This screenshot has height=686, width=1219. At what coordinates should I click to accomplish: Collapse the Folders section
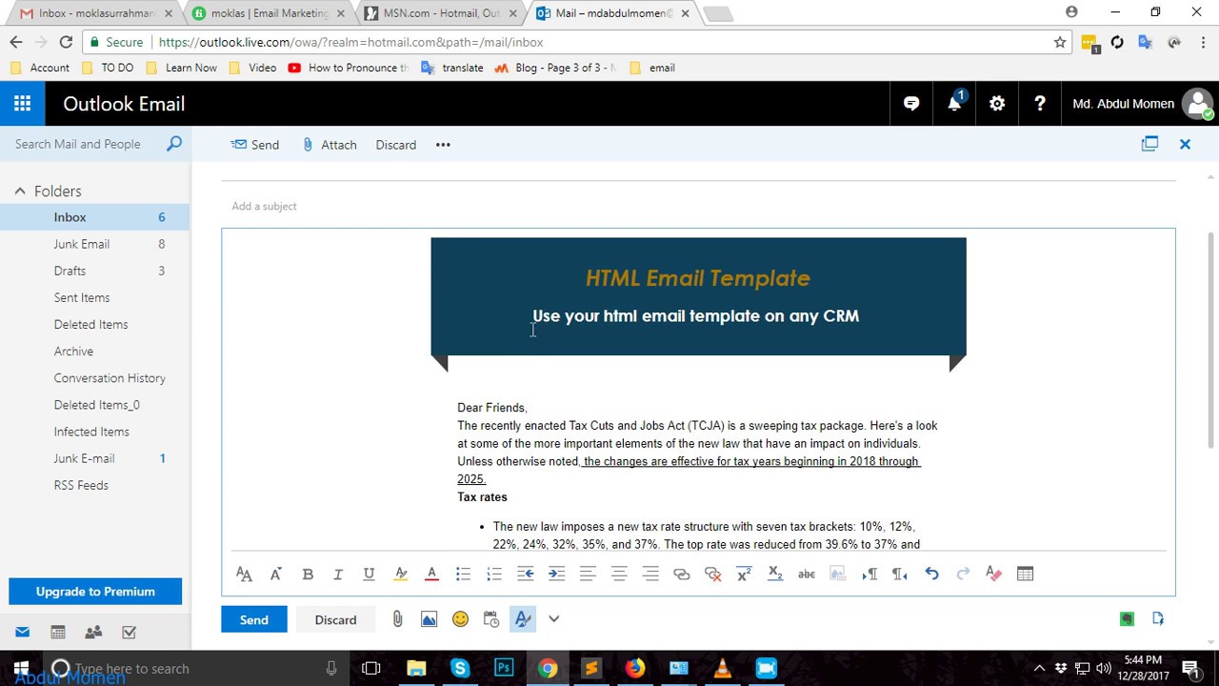coord(20,192)
